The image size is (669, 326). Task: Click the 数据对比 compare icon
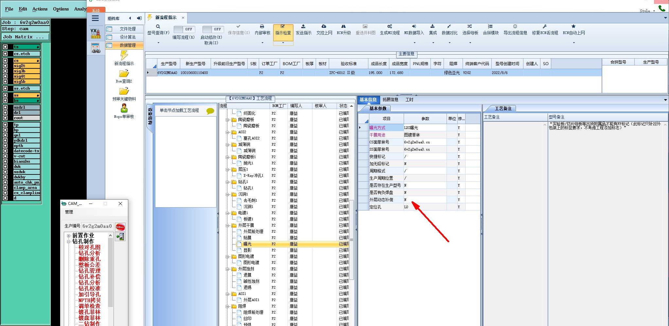[x=449, y=27]
